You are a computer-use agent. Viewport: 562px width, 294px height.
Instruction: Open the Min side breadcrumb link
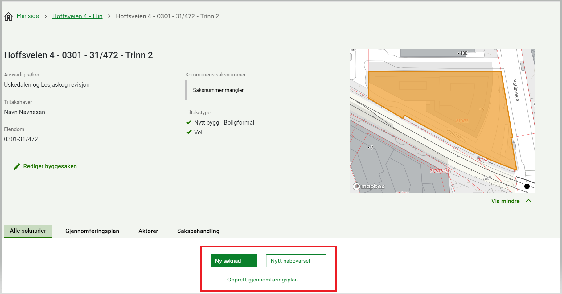(28, 16)
